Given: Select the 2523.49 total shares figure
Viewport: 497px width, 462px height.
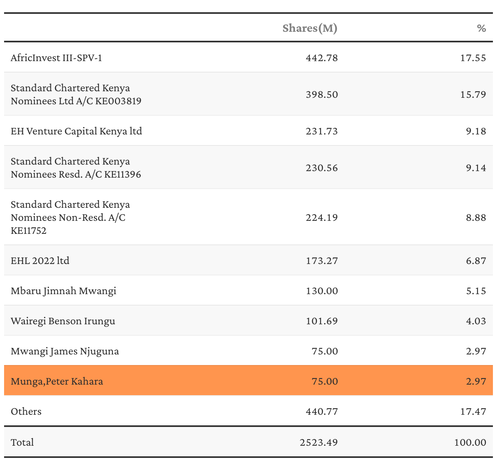Looking at the screenshot, I should click(x=319, y=442).
